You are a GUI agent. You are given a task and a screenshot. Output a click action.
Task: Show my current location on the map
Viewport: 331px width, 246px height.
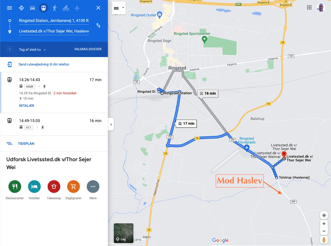pos(324,215)
